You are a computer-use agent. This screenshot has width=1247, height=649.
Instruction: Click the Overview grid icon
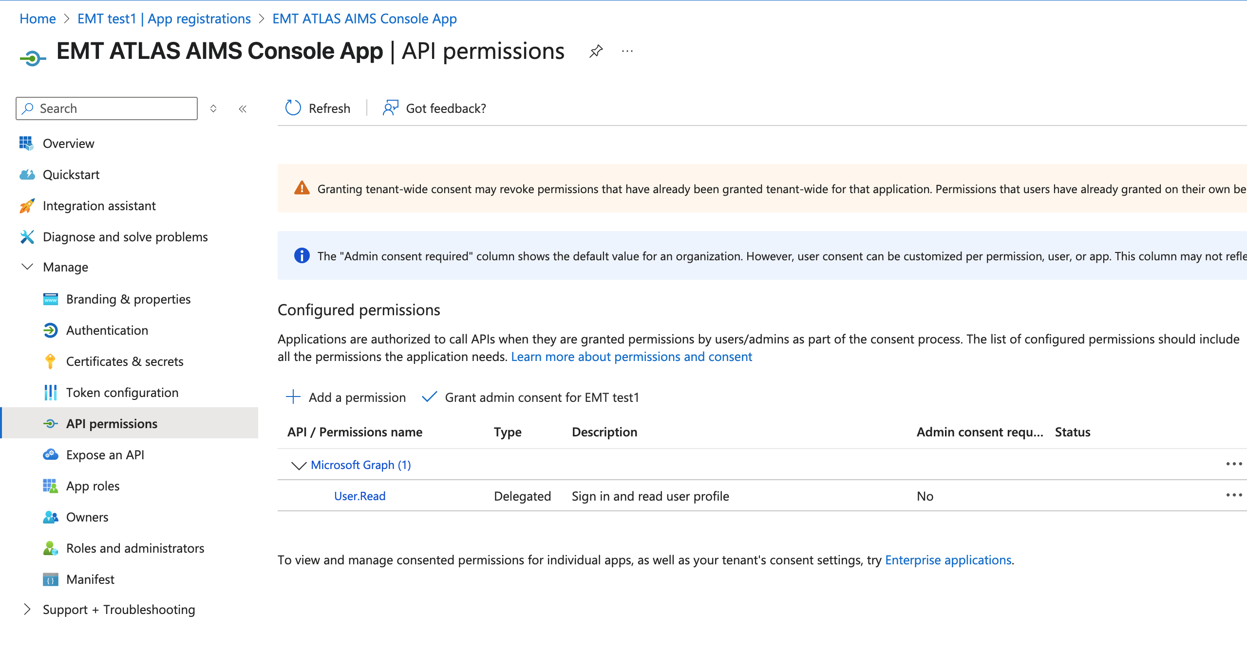pyautogui.click(x=26, y=143)
